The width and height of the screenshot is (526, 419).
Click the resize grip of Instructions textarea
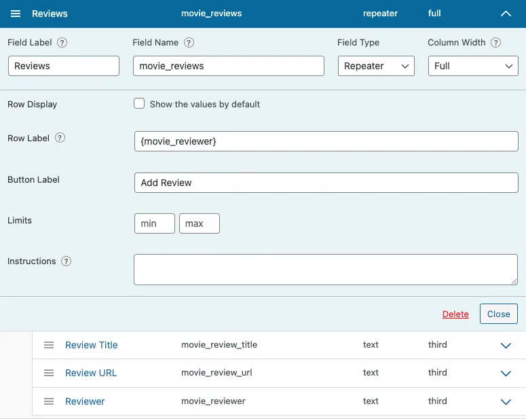click(514, 282)
